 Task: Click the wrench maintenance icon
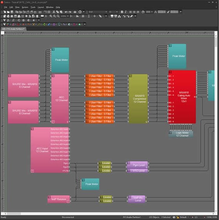coord(132,16)
